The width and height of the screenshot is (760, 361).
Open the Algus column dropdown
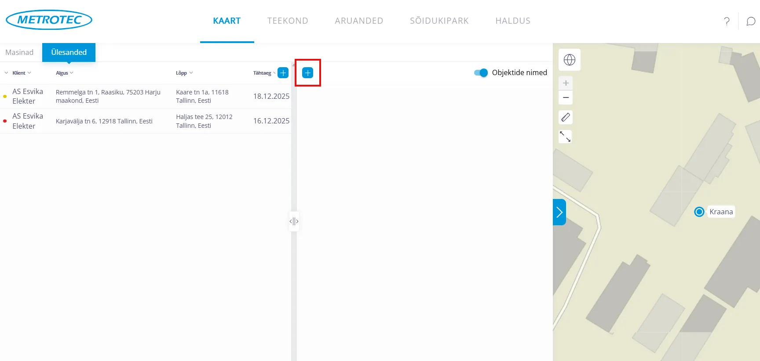pos(64,73)
